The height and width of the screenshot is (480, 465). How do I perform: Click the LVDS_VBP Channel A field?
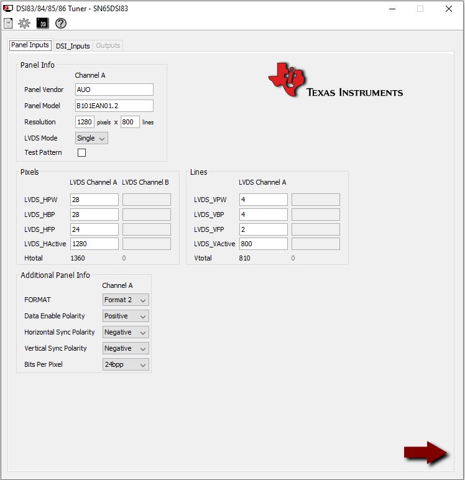click(x=263, y=215)
